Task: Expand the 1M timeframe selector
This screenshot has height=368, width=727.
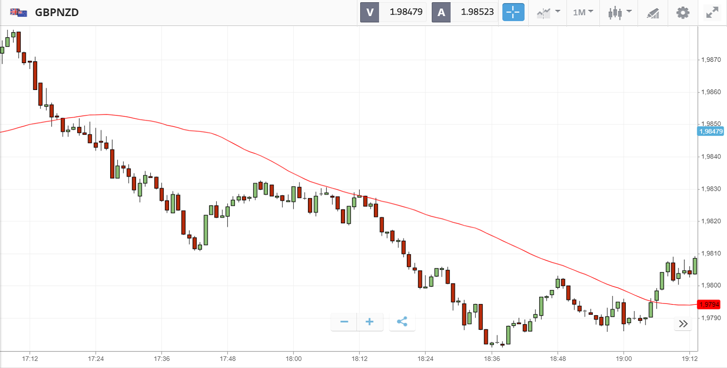Action: tap(583, 12)
